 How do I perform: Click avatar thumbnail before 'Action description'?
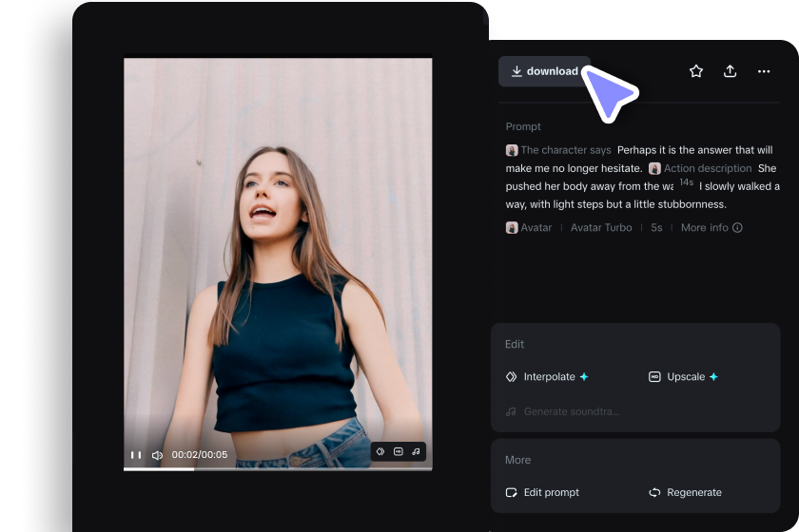click(x=654, y=168)
